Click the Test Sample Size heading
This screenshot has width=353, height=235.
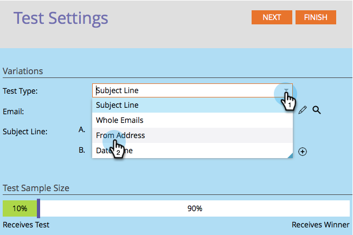pyautogui.click(x=36, y=188)
